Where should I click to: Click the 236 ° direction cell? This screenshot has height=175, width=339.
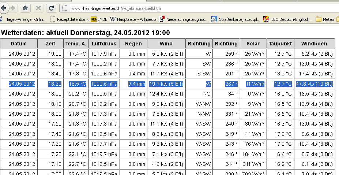tap(226, 64)
